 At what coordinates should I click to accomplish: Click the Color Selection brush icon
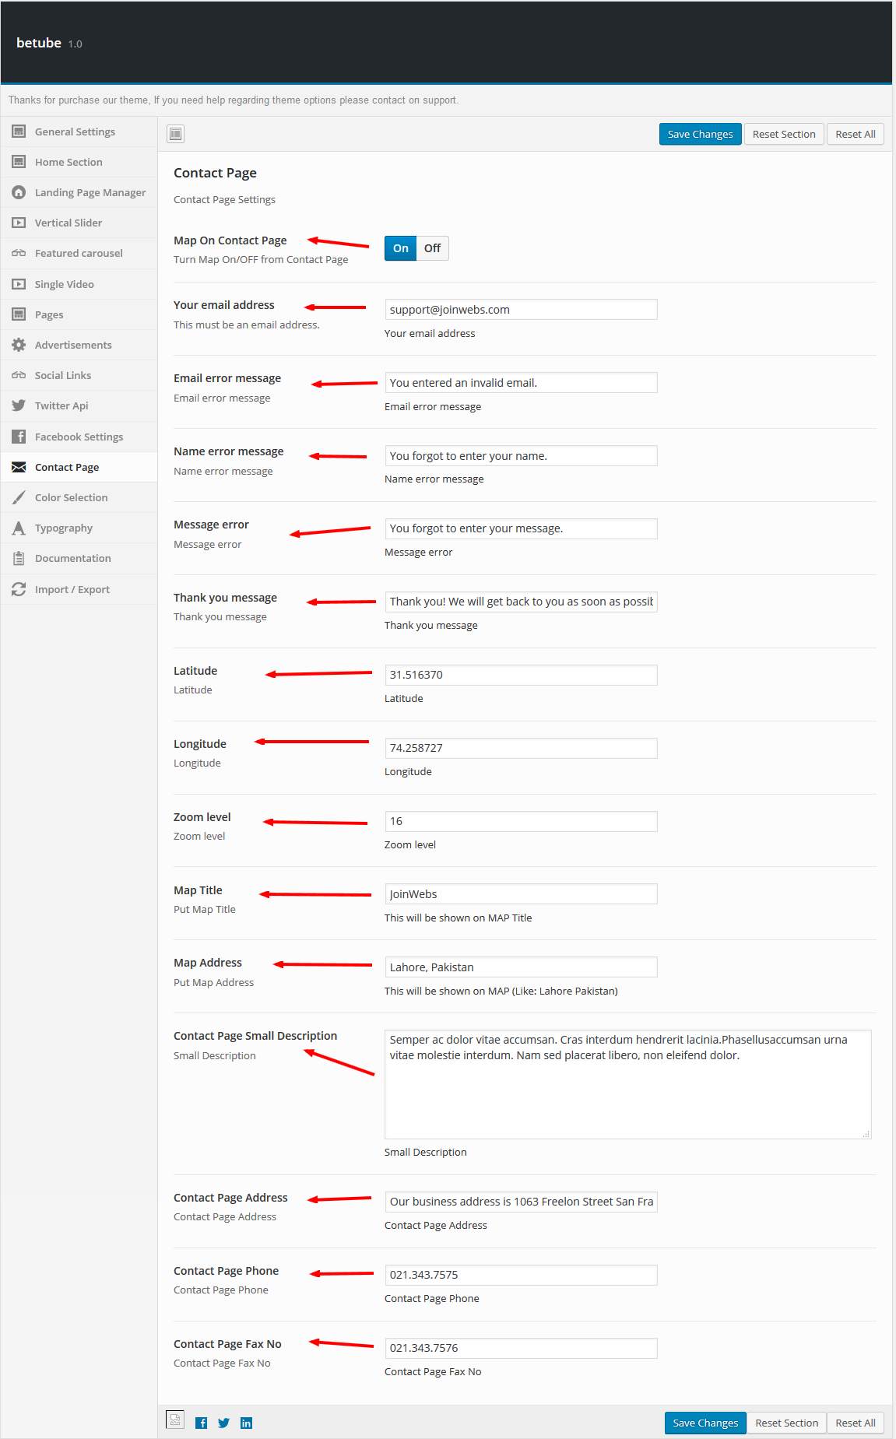pyautogui.click(x=19, y=497)
